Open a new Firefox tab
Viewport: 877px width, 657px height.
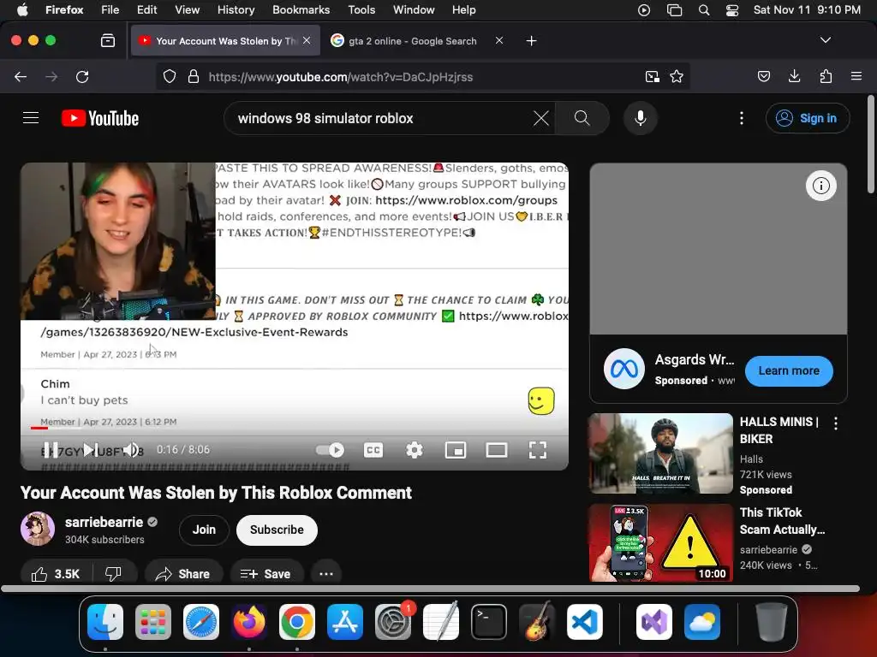531,41
